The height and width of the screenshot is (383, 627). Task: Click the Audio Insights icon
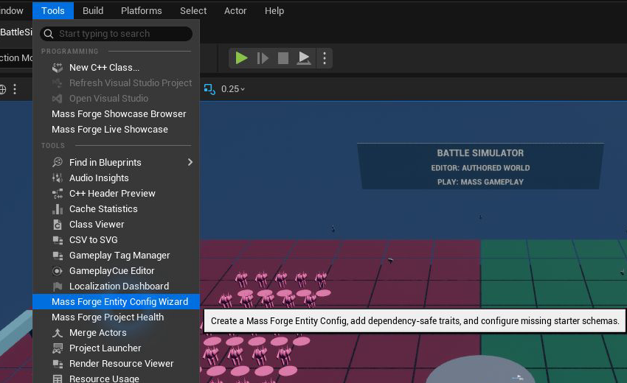58,178
